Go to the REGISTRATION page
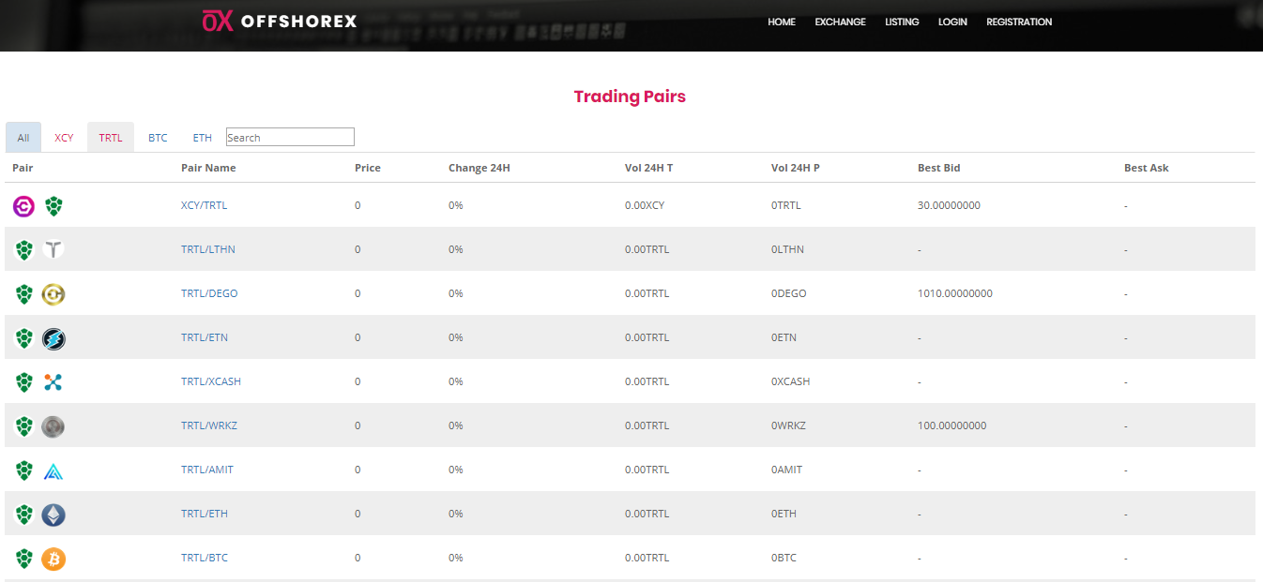The height and width of the screenshot is (582, 1263). click(x=1019, y=22)
